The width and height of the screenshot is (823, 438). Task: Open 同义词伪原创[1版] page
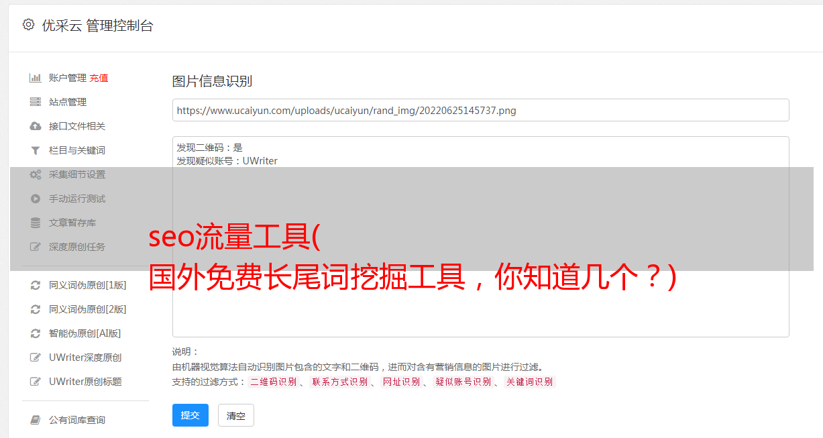coord(87,285)
